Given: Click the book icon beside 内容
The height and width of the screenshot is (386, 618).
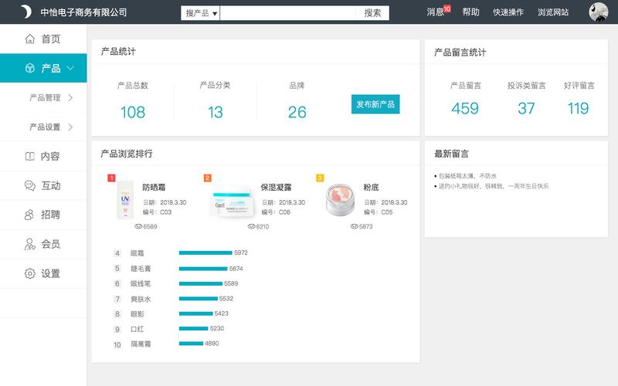Looking at the screenshot, I should (x=30, y=156).
